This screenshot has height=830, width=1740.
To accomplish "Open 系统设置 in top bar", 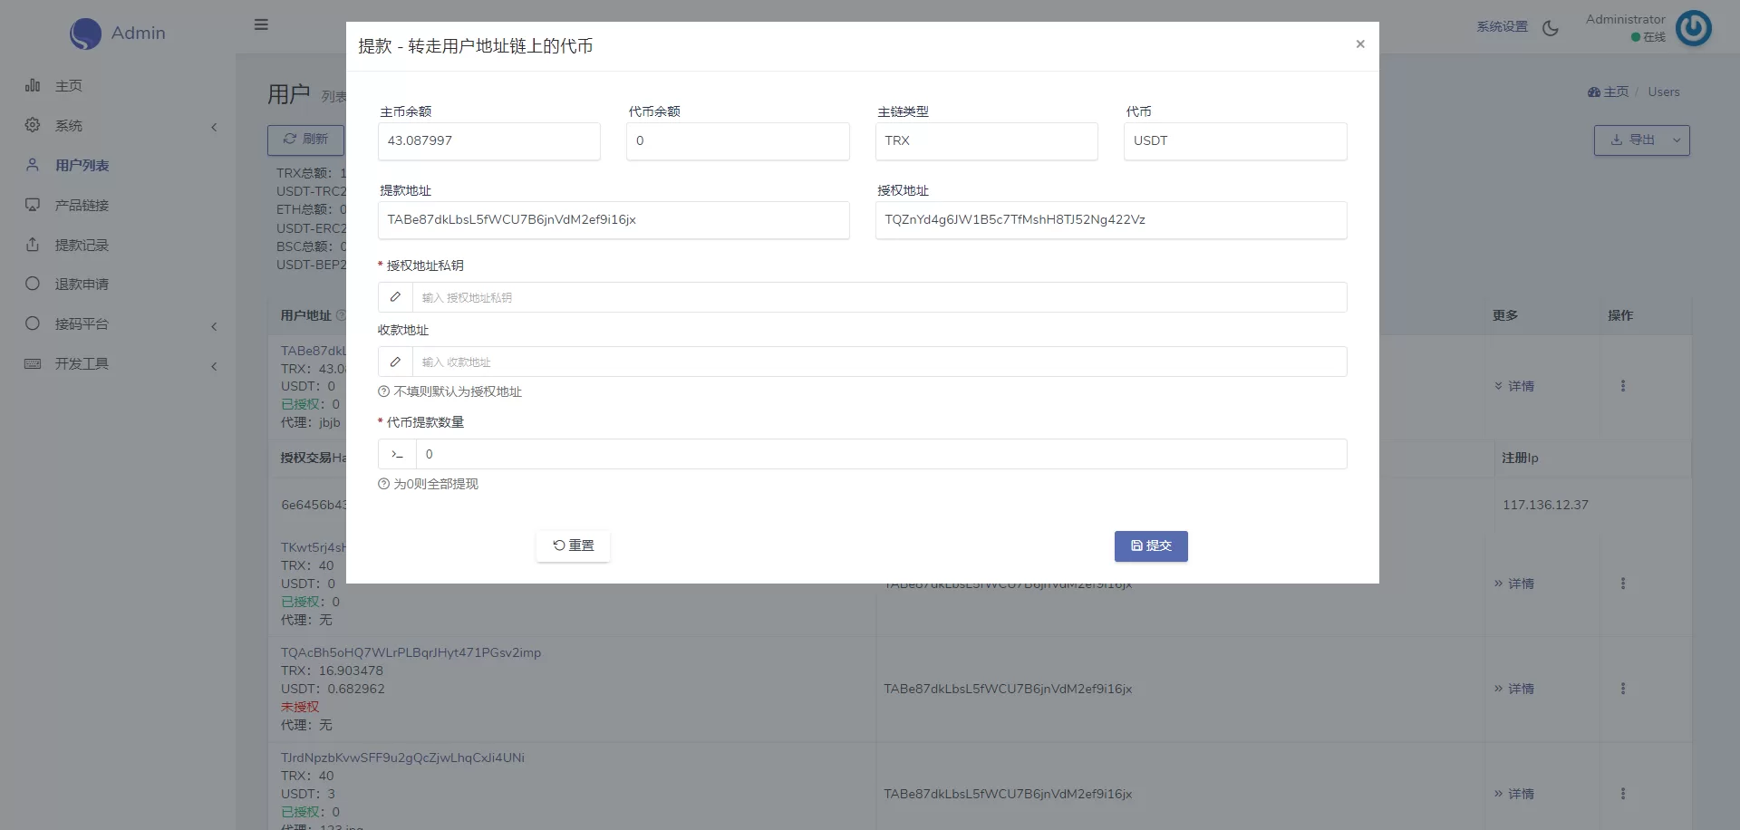I will 1502,27.
